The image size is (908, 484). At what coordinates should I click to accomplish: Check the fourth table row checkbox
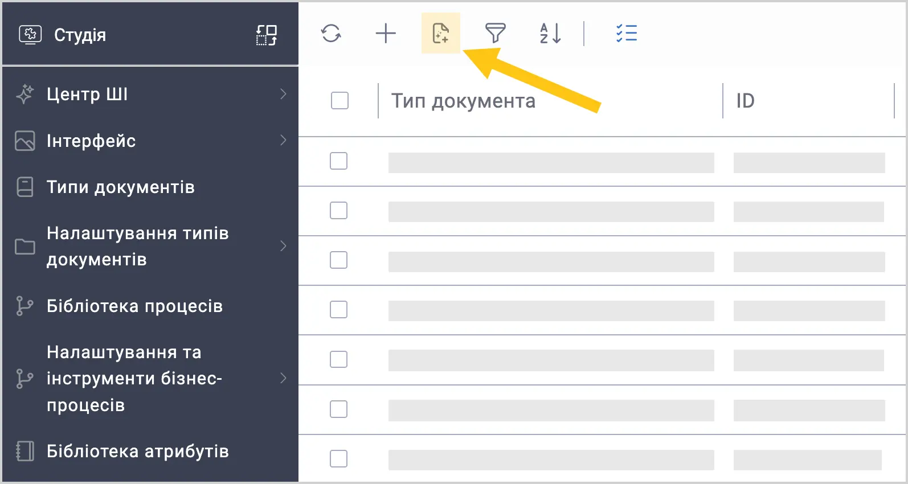338,309
